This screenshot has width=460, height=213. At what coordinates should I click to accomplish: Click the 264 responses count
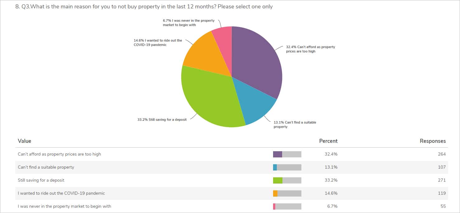[x=441, y=154]
